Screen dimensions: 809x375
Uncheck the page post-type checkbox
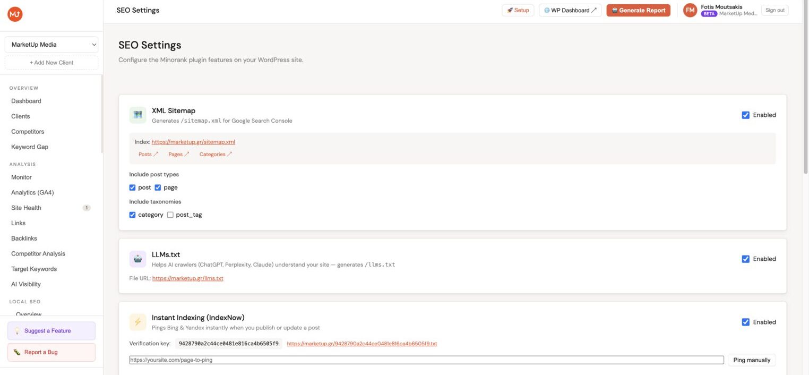158,187
